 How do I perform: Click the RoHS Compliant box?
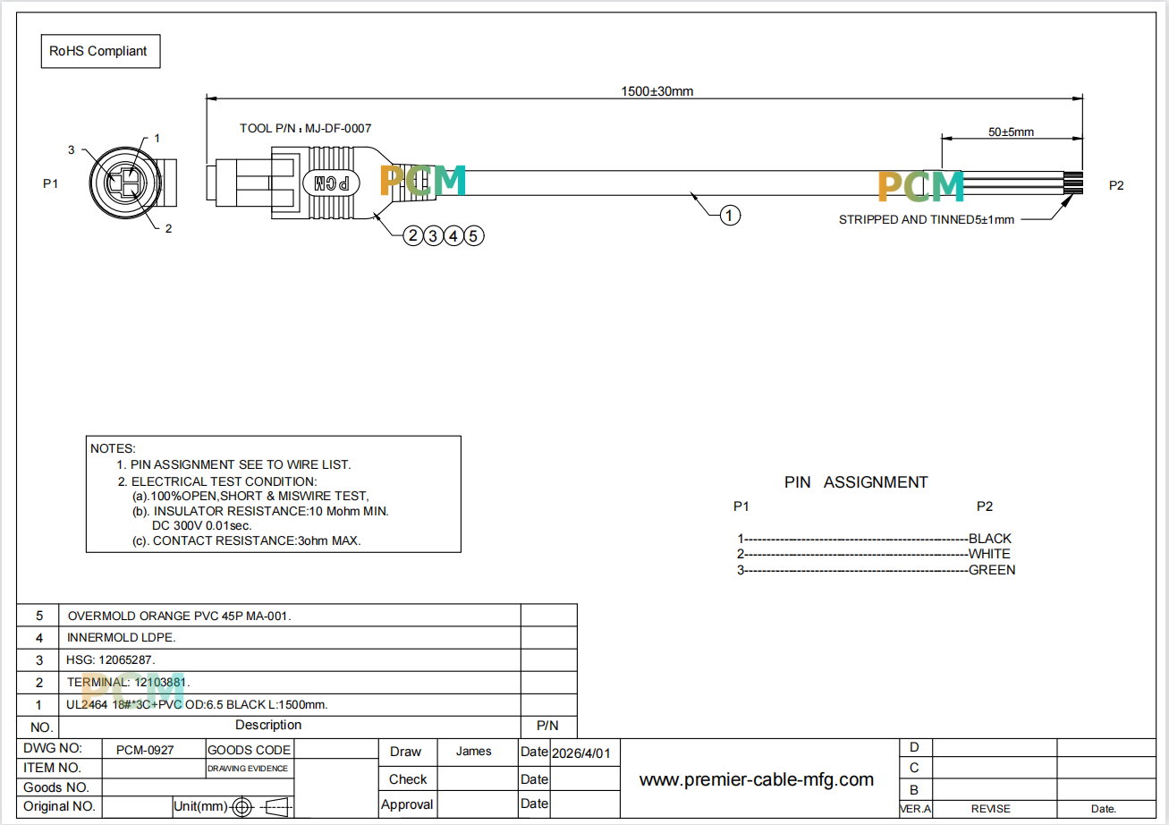[98, 51]
